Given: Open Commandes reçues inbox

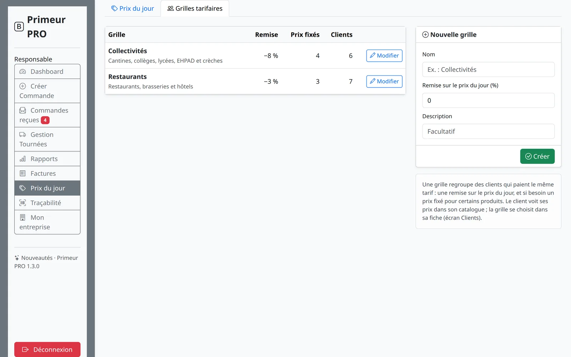Looking at the screenshot, I should point(47,115).
